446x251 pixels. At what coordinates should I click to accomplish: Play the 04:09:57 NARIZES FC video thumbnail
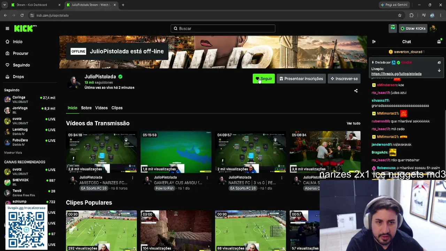point(251,152)
